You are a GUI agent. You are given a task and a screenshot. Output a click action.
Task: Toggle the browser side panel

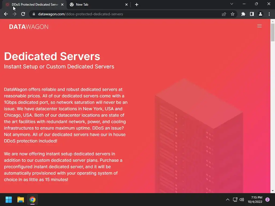tap(252, 14)
